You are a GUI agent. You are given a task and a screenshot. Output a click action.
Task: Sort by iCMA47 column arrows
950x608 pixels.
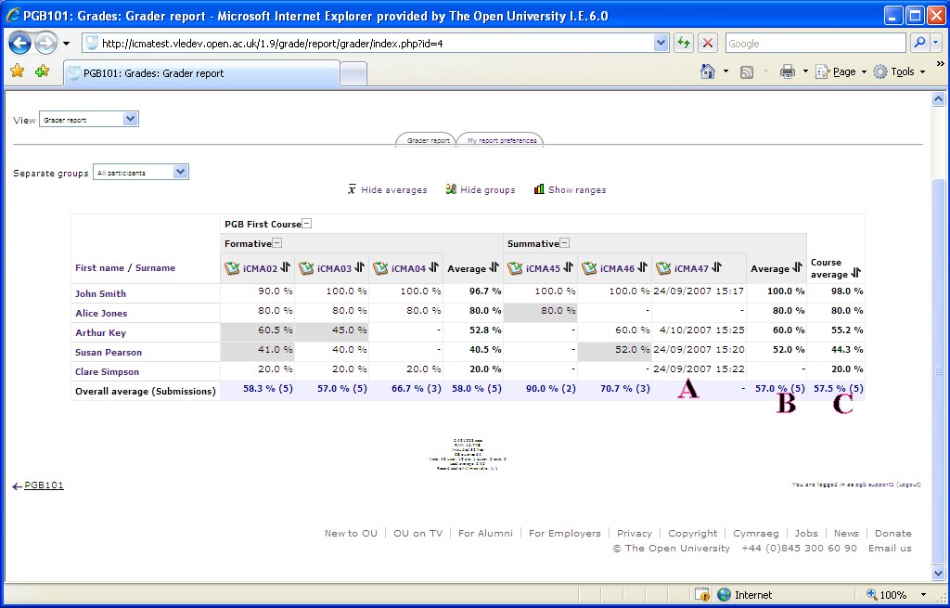click(717, 267)
